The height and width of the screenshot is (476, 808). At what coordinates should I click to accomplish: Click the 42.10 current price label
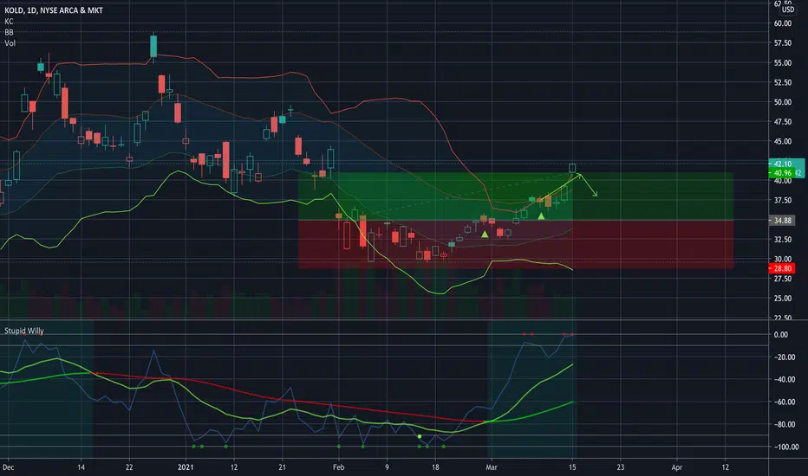tap(782, 164)
